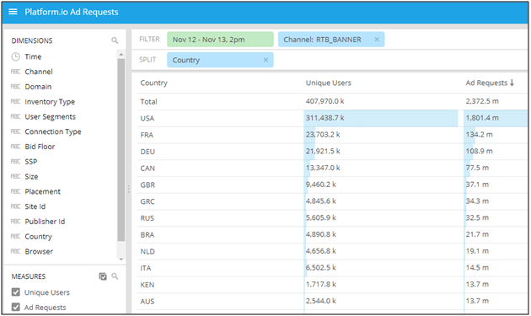Click the 34.3 m value for GRC
The height and width of the screenshot is (316, 531).
pyautogui.click(x=477, y=201)
